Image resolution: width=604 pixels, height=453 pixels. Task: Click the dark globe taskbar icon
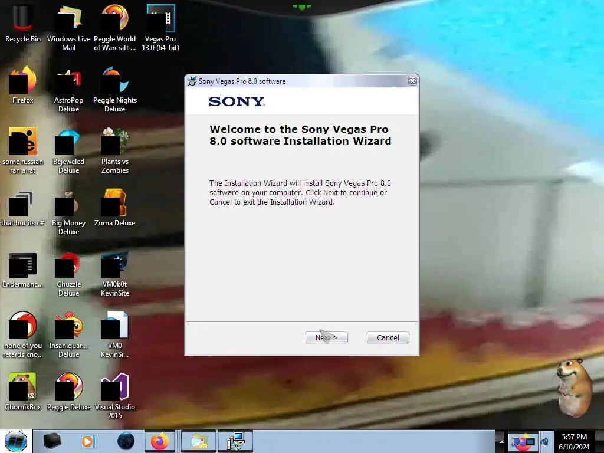pos(126,441)
